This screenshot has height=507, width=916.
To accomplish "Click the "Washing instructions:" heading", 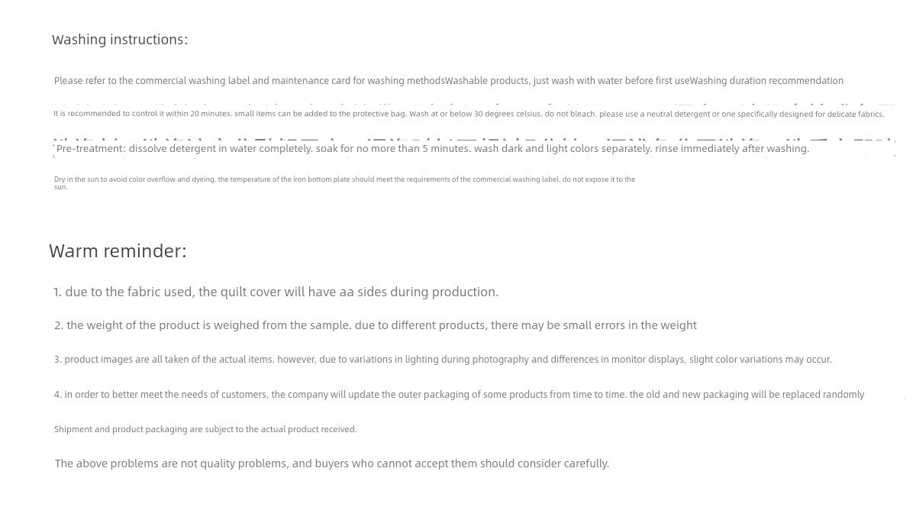I will click(x=120, y=40).
